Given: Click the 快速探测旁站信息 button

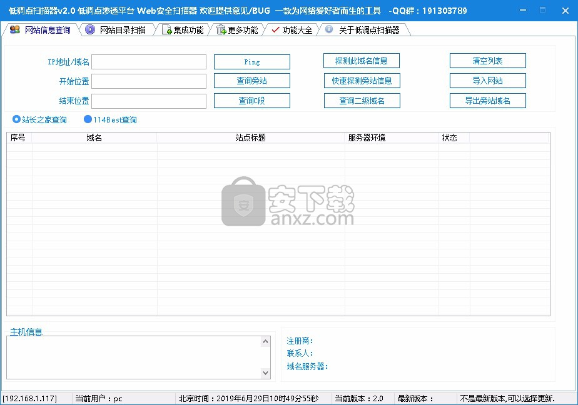Looking at the screenshot, I should point(362,81).
